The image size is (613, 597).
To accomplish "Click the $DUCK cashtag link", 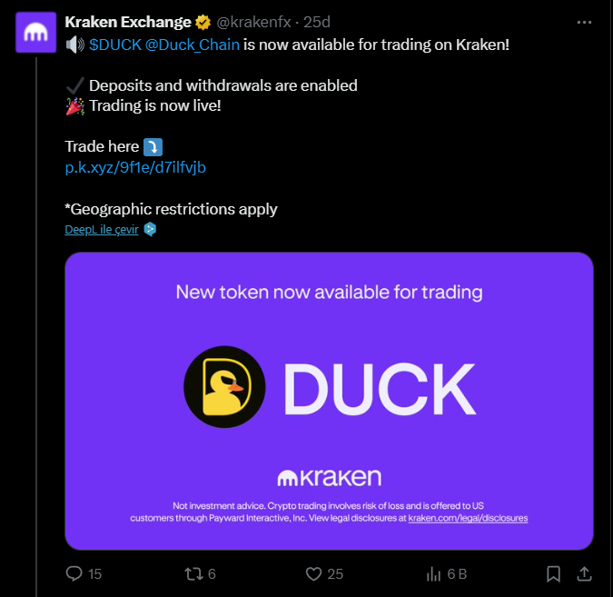I will point(114,45).
